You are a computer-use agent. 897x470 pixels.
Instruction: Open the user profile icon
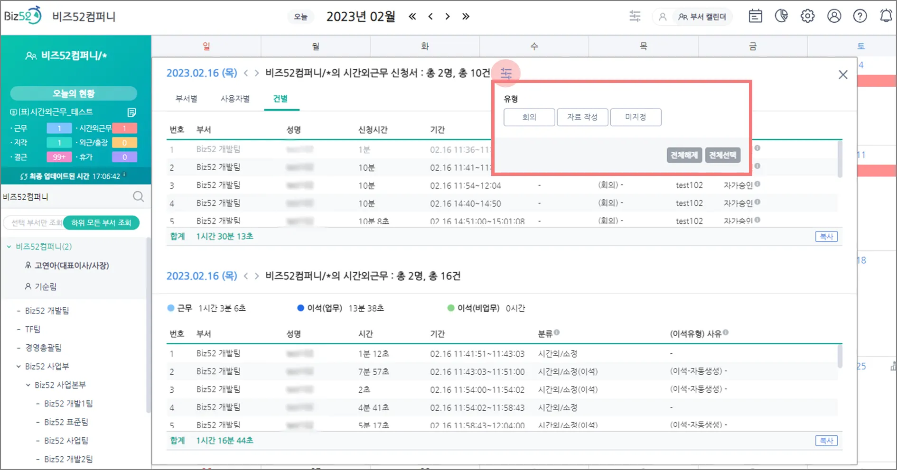(834, 16)
